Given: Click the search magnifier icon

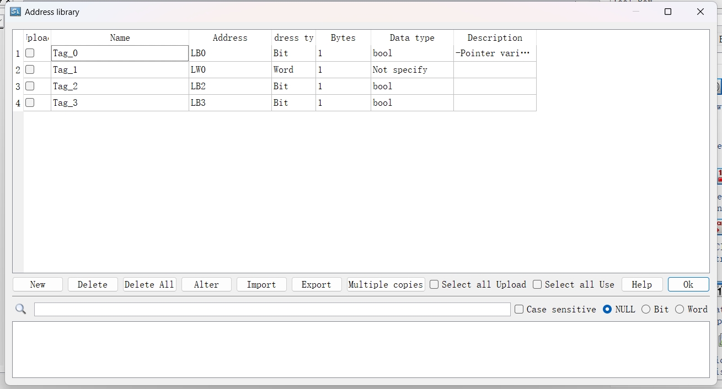Looking at the screenshot, I should [21, 309].
